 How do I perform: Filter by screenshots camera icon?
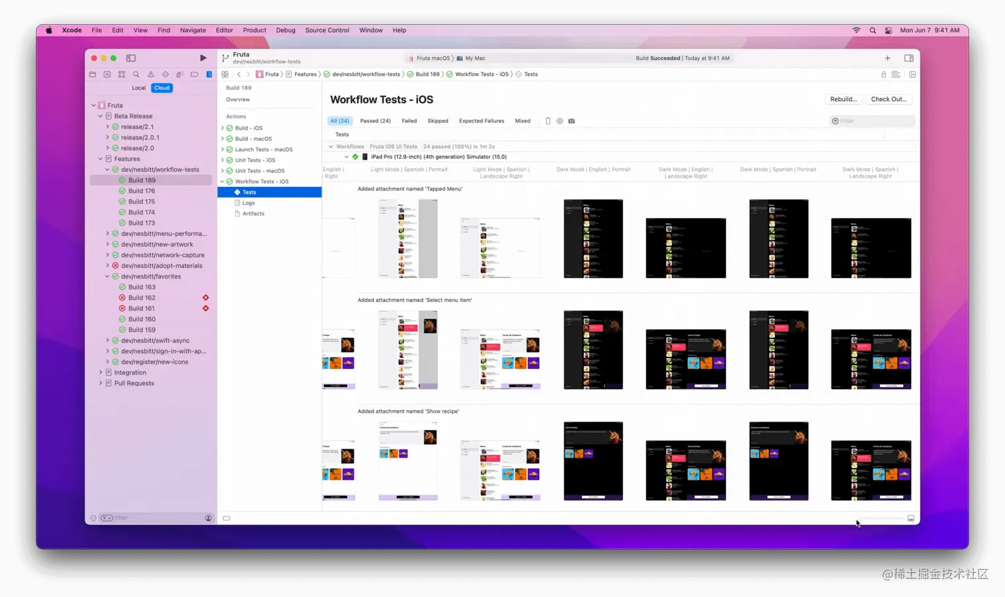[x=572, y=121]
